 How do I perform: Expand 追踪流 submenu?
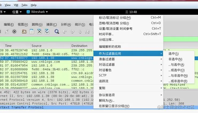(x=128, y=81)
